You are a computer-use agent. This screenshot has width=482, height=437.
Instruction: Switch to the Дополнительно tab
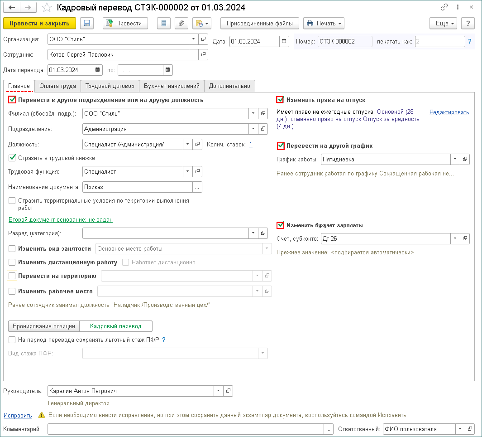point(229,86)
